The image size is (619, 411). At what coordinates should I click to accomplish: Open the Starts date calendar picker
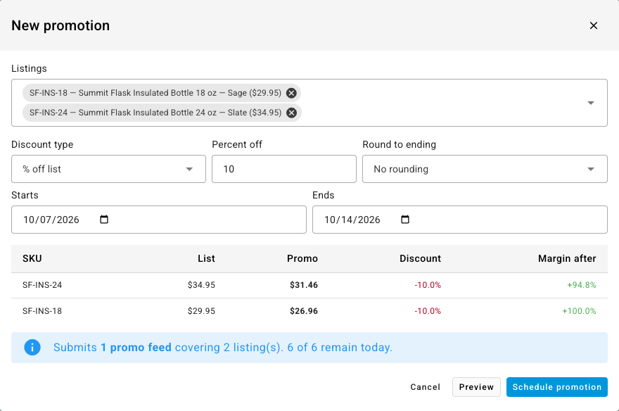[104, 220]
